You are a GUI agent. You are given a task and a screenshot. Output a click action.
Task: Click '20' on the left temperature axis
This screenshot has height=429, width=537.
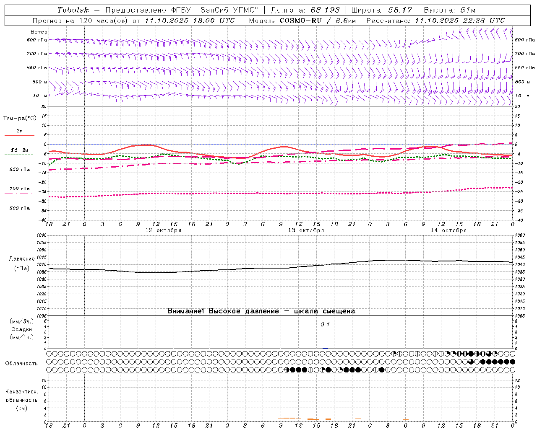(x=44, y=106)
